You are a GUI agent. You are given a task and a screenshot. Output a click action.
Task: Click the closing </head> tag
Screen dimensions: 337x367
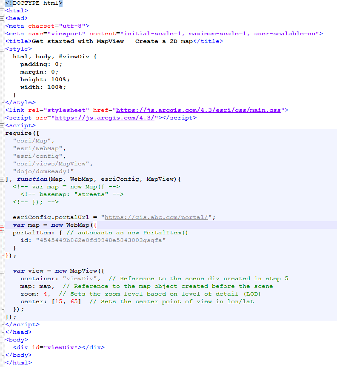coord(18,332)
